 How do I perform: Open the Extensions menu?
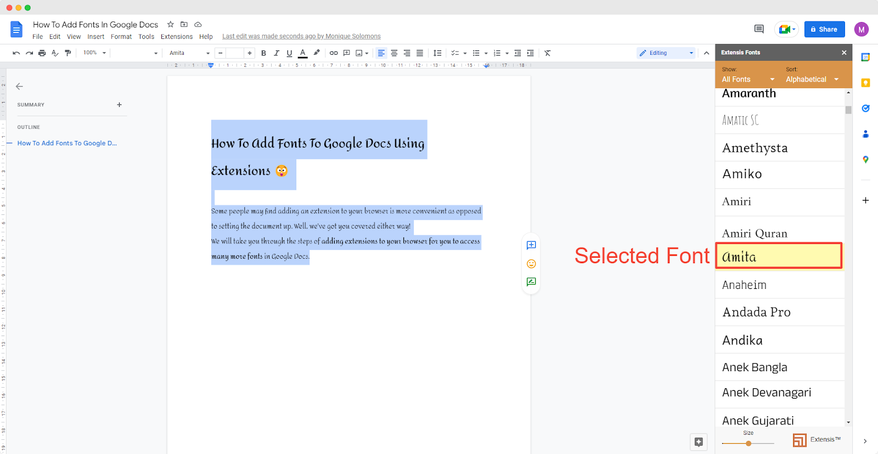[177, 37]
